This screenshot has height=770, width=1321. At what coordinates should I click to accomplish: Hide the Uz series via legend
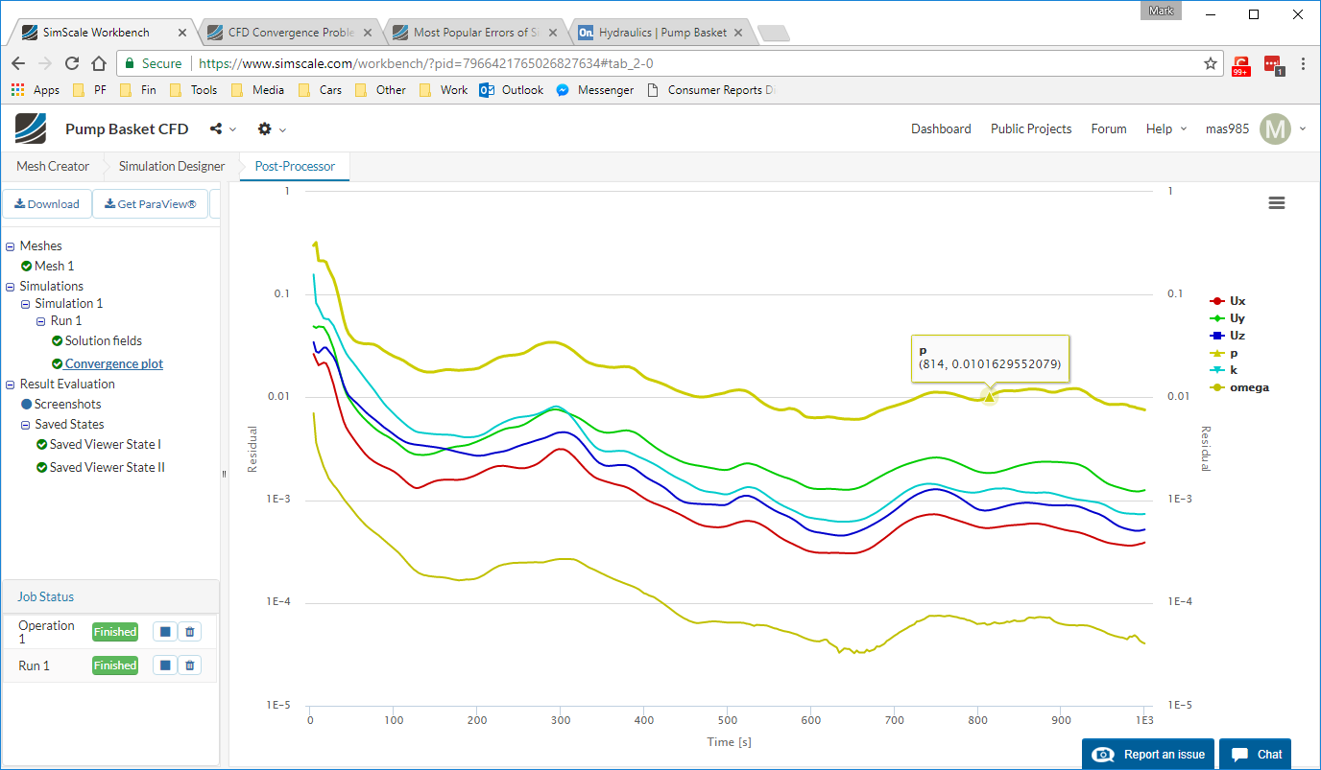(x=1237, y=336)
